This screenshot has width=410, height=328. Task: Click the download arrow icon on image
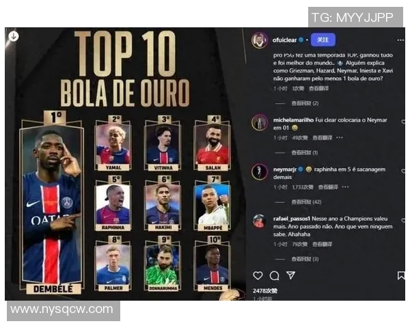pyautogui.click(x=14, y=36)
